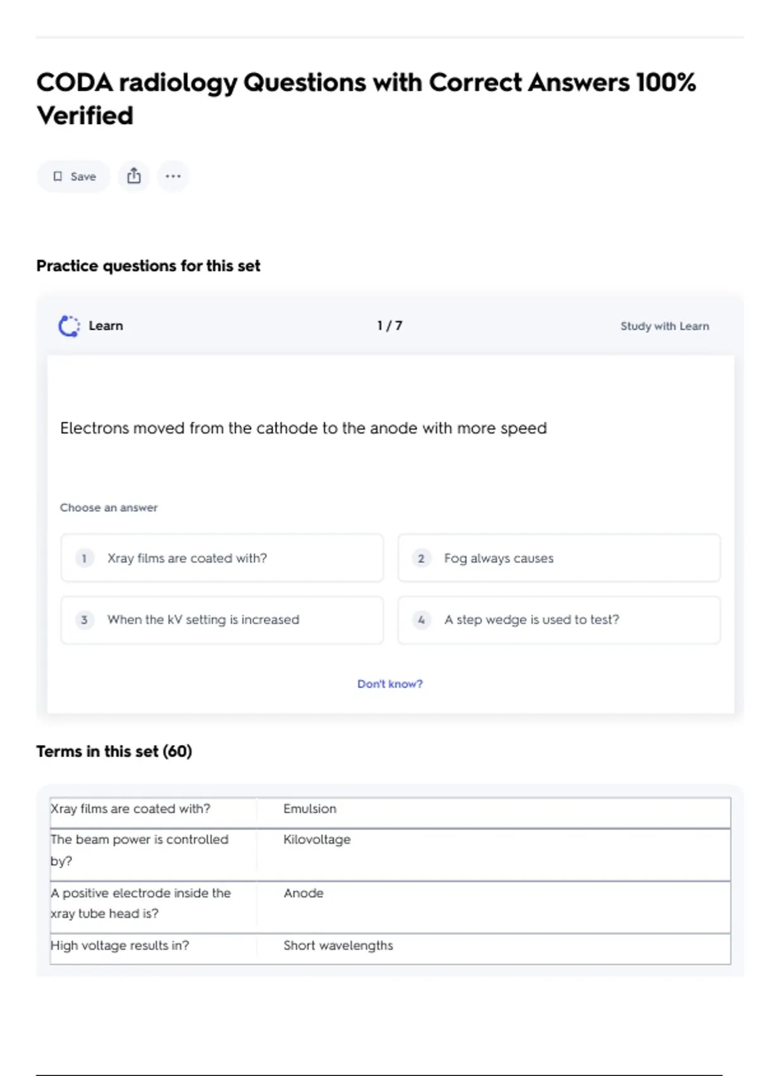The image size is (759, 1076).
Task: Click the 'High voltage results in?' term
Action: (120, 946)
